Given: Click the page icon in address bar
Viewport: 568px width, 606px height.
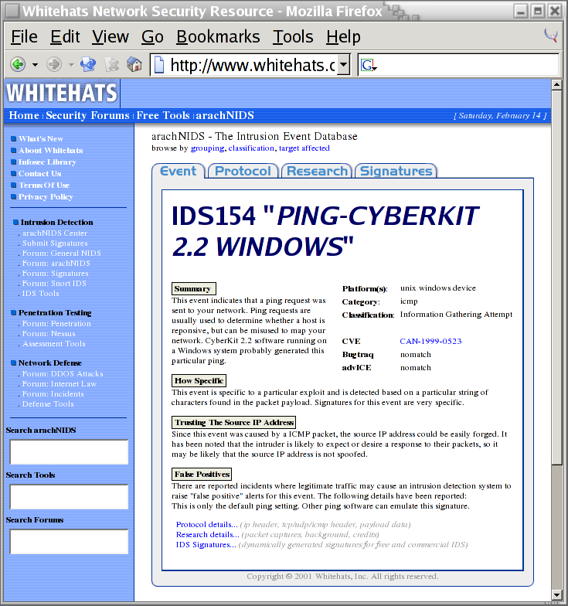Looking at the screenshot, I should coord(160,65).
